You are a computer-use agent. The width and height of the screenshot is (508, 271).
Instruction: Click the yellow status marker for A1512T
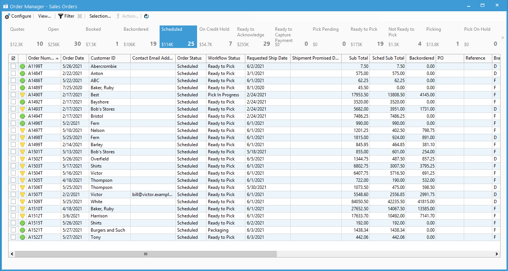click(22, 216)
